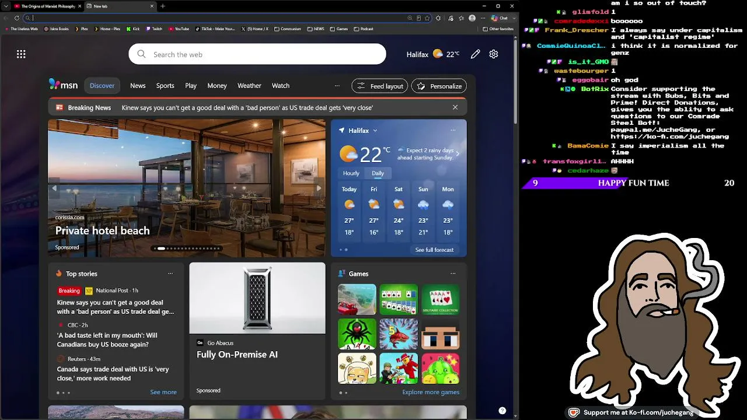Open Top stories more options menu

pyautogui.click(x=170, y=274)
